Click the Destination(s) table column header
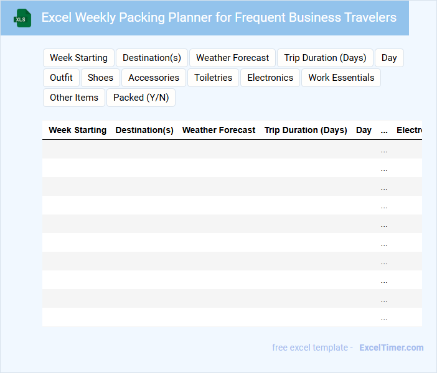 point(144,131)
